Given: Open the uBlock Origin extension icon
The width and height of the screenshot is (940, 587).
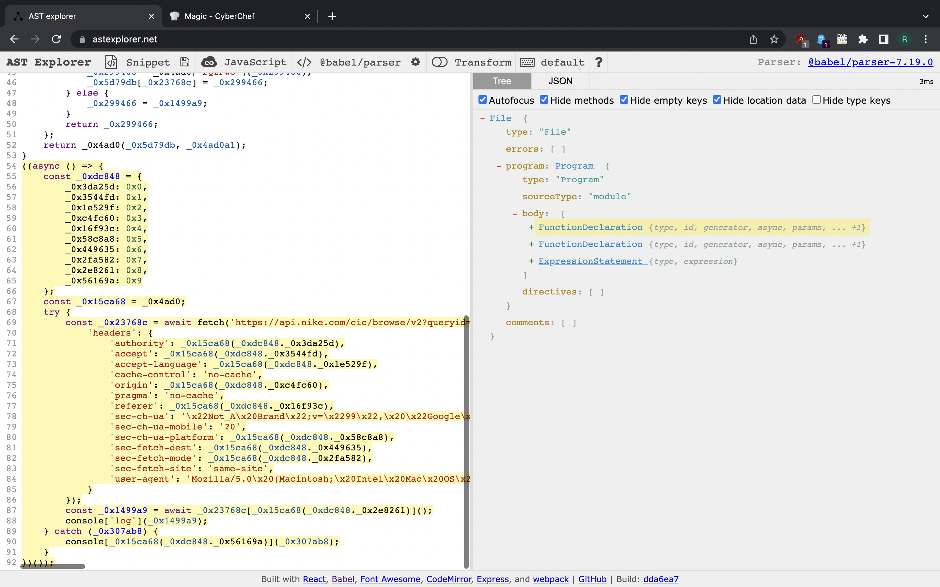Looking at the screenshot, I should (801, 39).
